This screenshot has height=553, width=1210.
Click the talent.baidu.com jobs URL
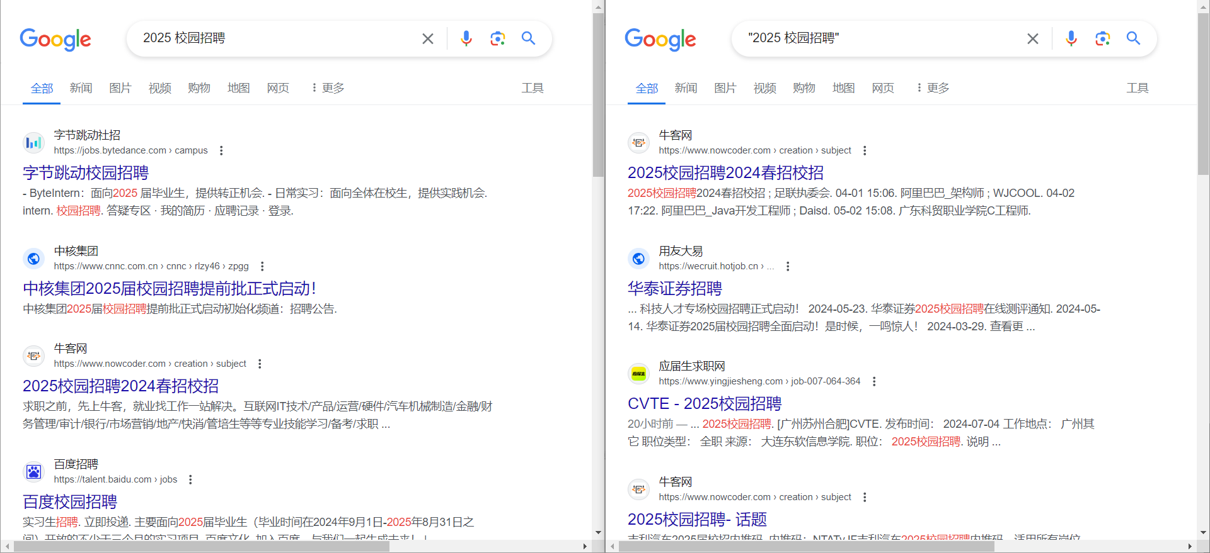coord(115,479)
